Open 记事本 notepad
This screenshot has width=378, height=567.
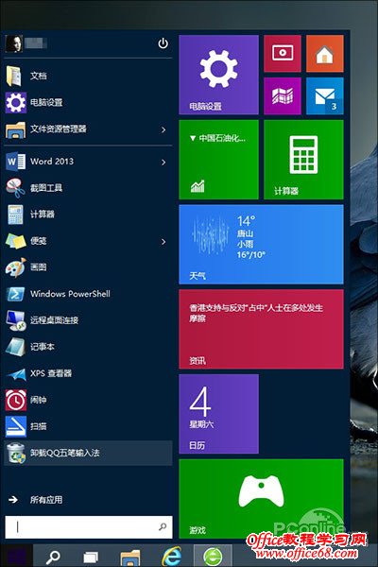click(88, 347)
